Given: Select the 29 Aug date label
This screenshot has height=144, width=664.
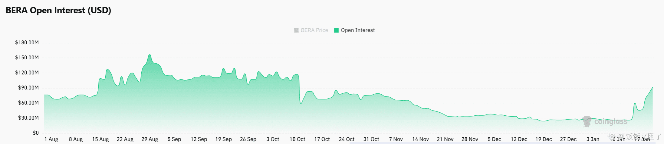Looking at the screenshot, I should tap(150, 139).
